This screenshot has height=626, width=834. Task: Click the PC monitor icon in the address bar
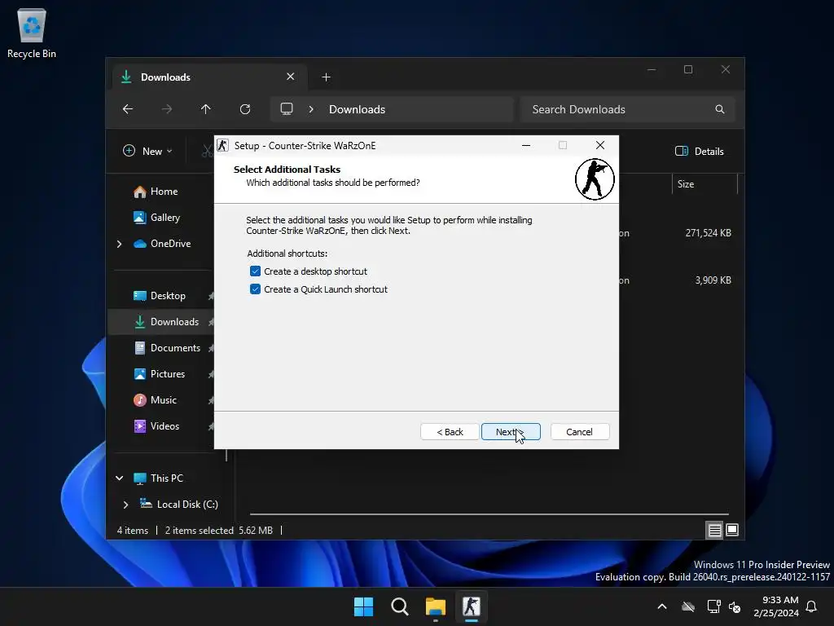click(x=287, y=109)
